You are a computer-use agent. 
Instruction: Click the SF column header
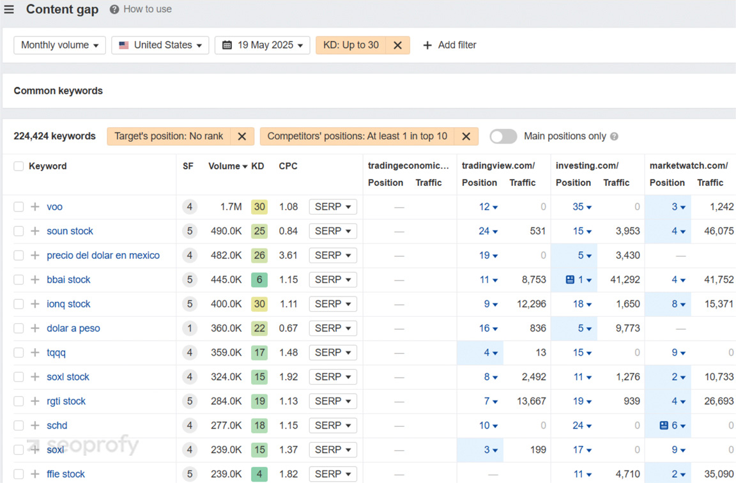point(188,166)
